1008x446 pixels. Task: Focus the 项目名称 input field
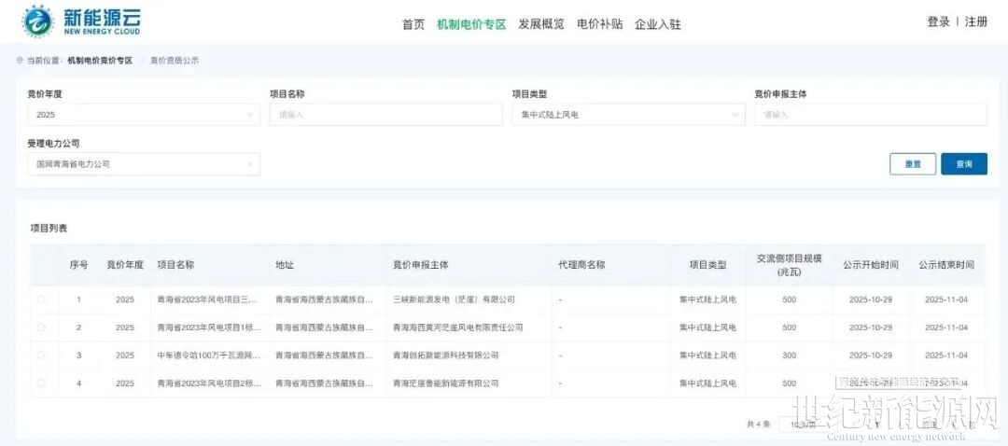pos(385,115)
